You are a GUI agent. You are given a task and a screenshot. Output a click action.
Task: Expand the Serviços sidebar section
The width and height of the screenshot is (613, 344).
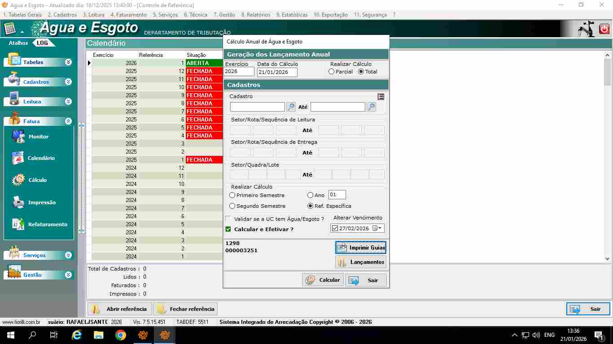(x=68, y=255)
